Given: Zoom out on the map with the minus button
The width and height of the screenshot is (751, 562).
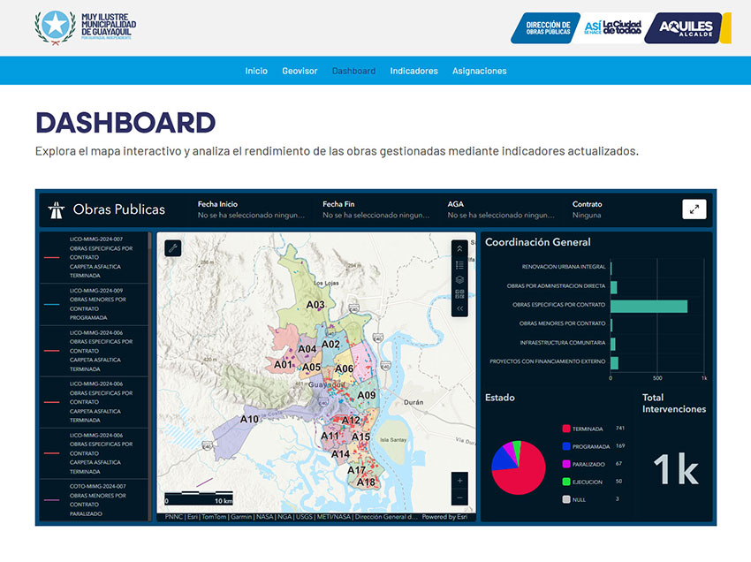Looking at the screenshot, I should point(459,497).
